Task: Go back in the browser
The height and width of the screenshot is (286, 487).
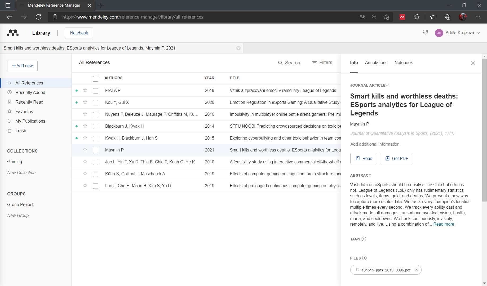Action: tap(9, 17)
